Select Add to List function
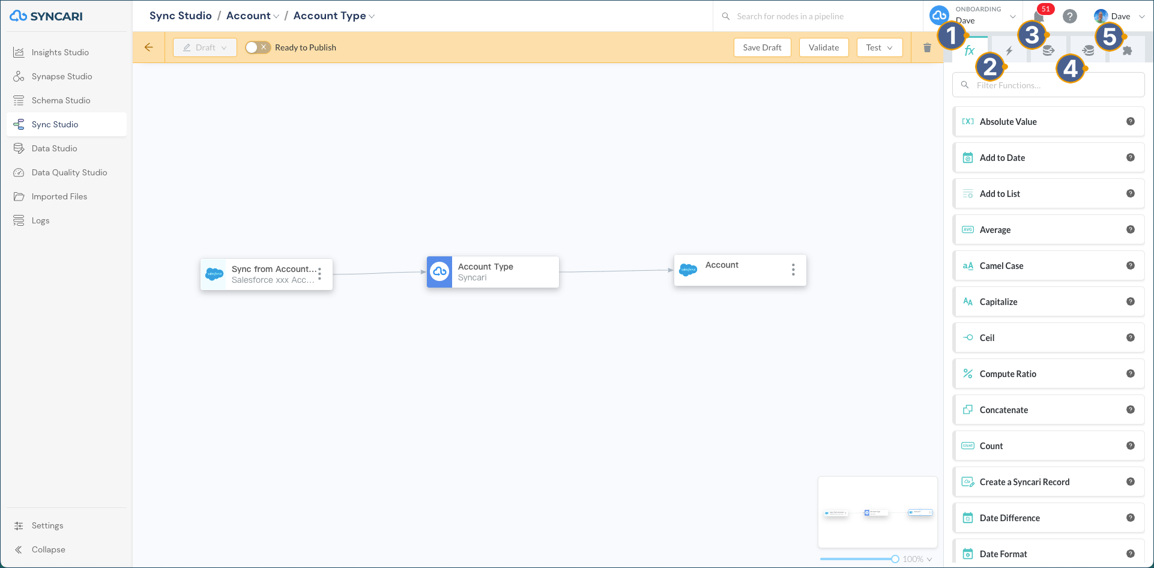The width and height of the screenshot is (1154, 568). pos(1048,193)
